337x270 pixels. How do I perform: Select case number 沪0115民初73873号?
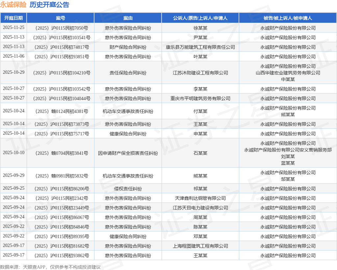click(x=62, y=124)
